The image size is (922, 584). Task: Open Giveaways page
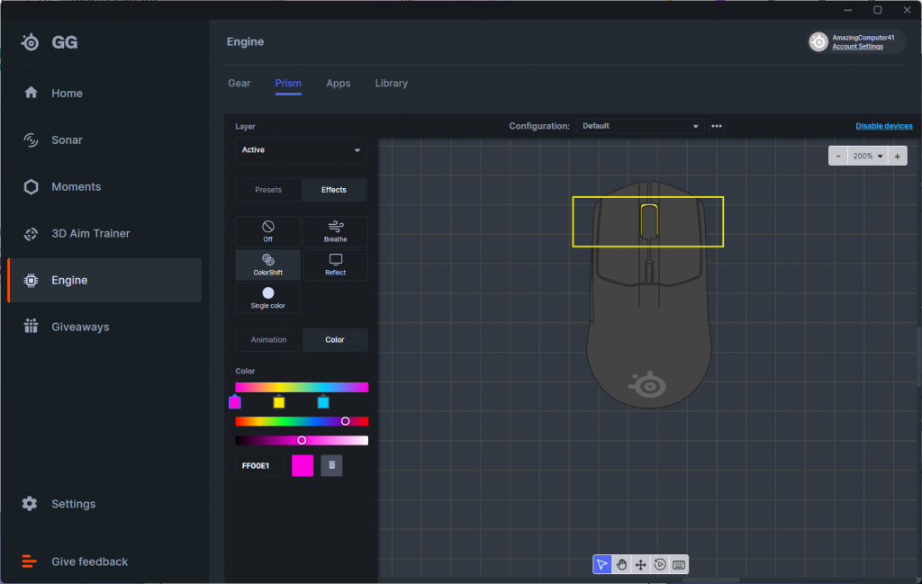tap(104, 327)
